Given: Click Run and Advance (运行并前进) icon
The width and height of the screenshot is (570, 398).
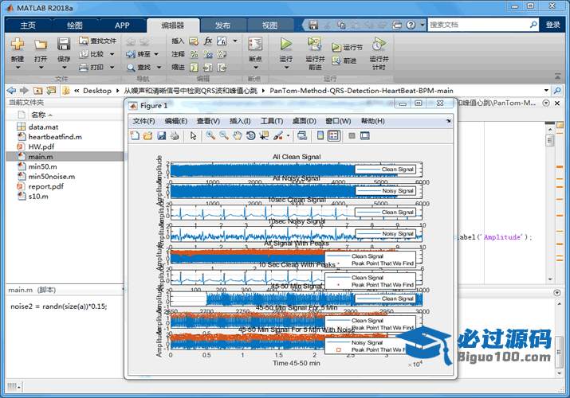Looking at the screenshot, I should coord(314,45).
